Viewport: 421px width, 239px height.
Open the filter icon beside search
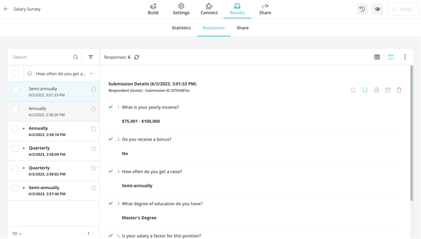[91, 57]
